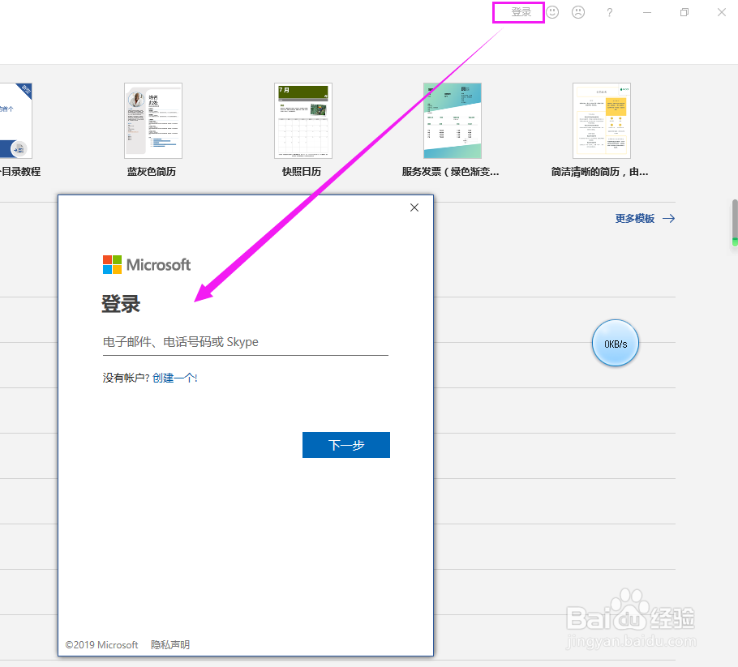Viewport: 738px width, 667px height.
Task: Click the arrow next to 更多模板
Action: (668, 218)
